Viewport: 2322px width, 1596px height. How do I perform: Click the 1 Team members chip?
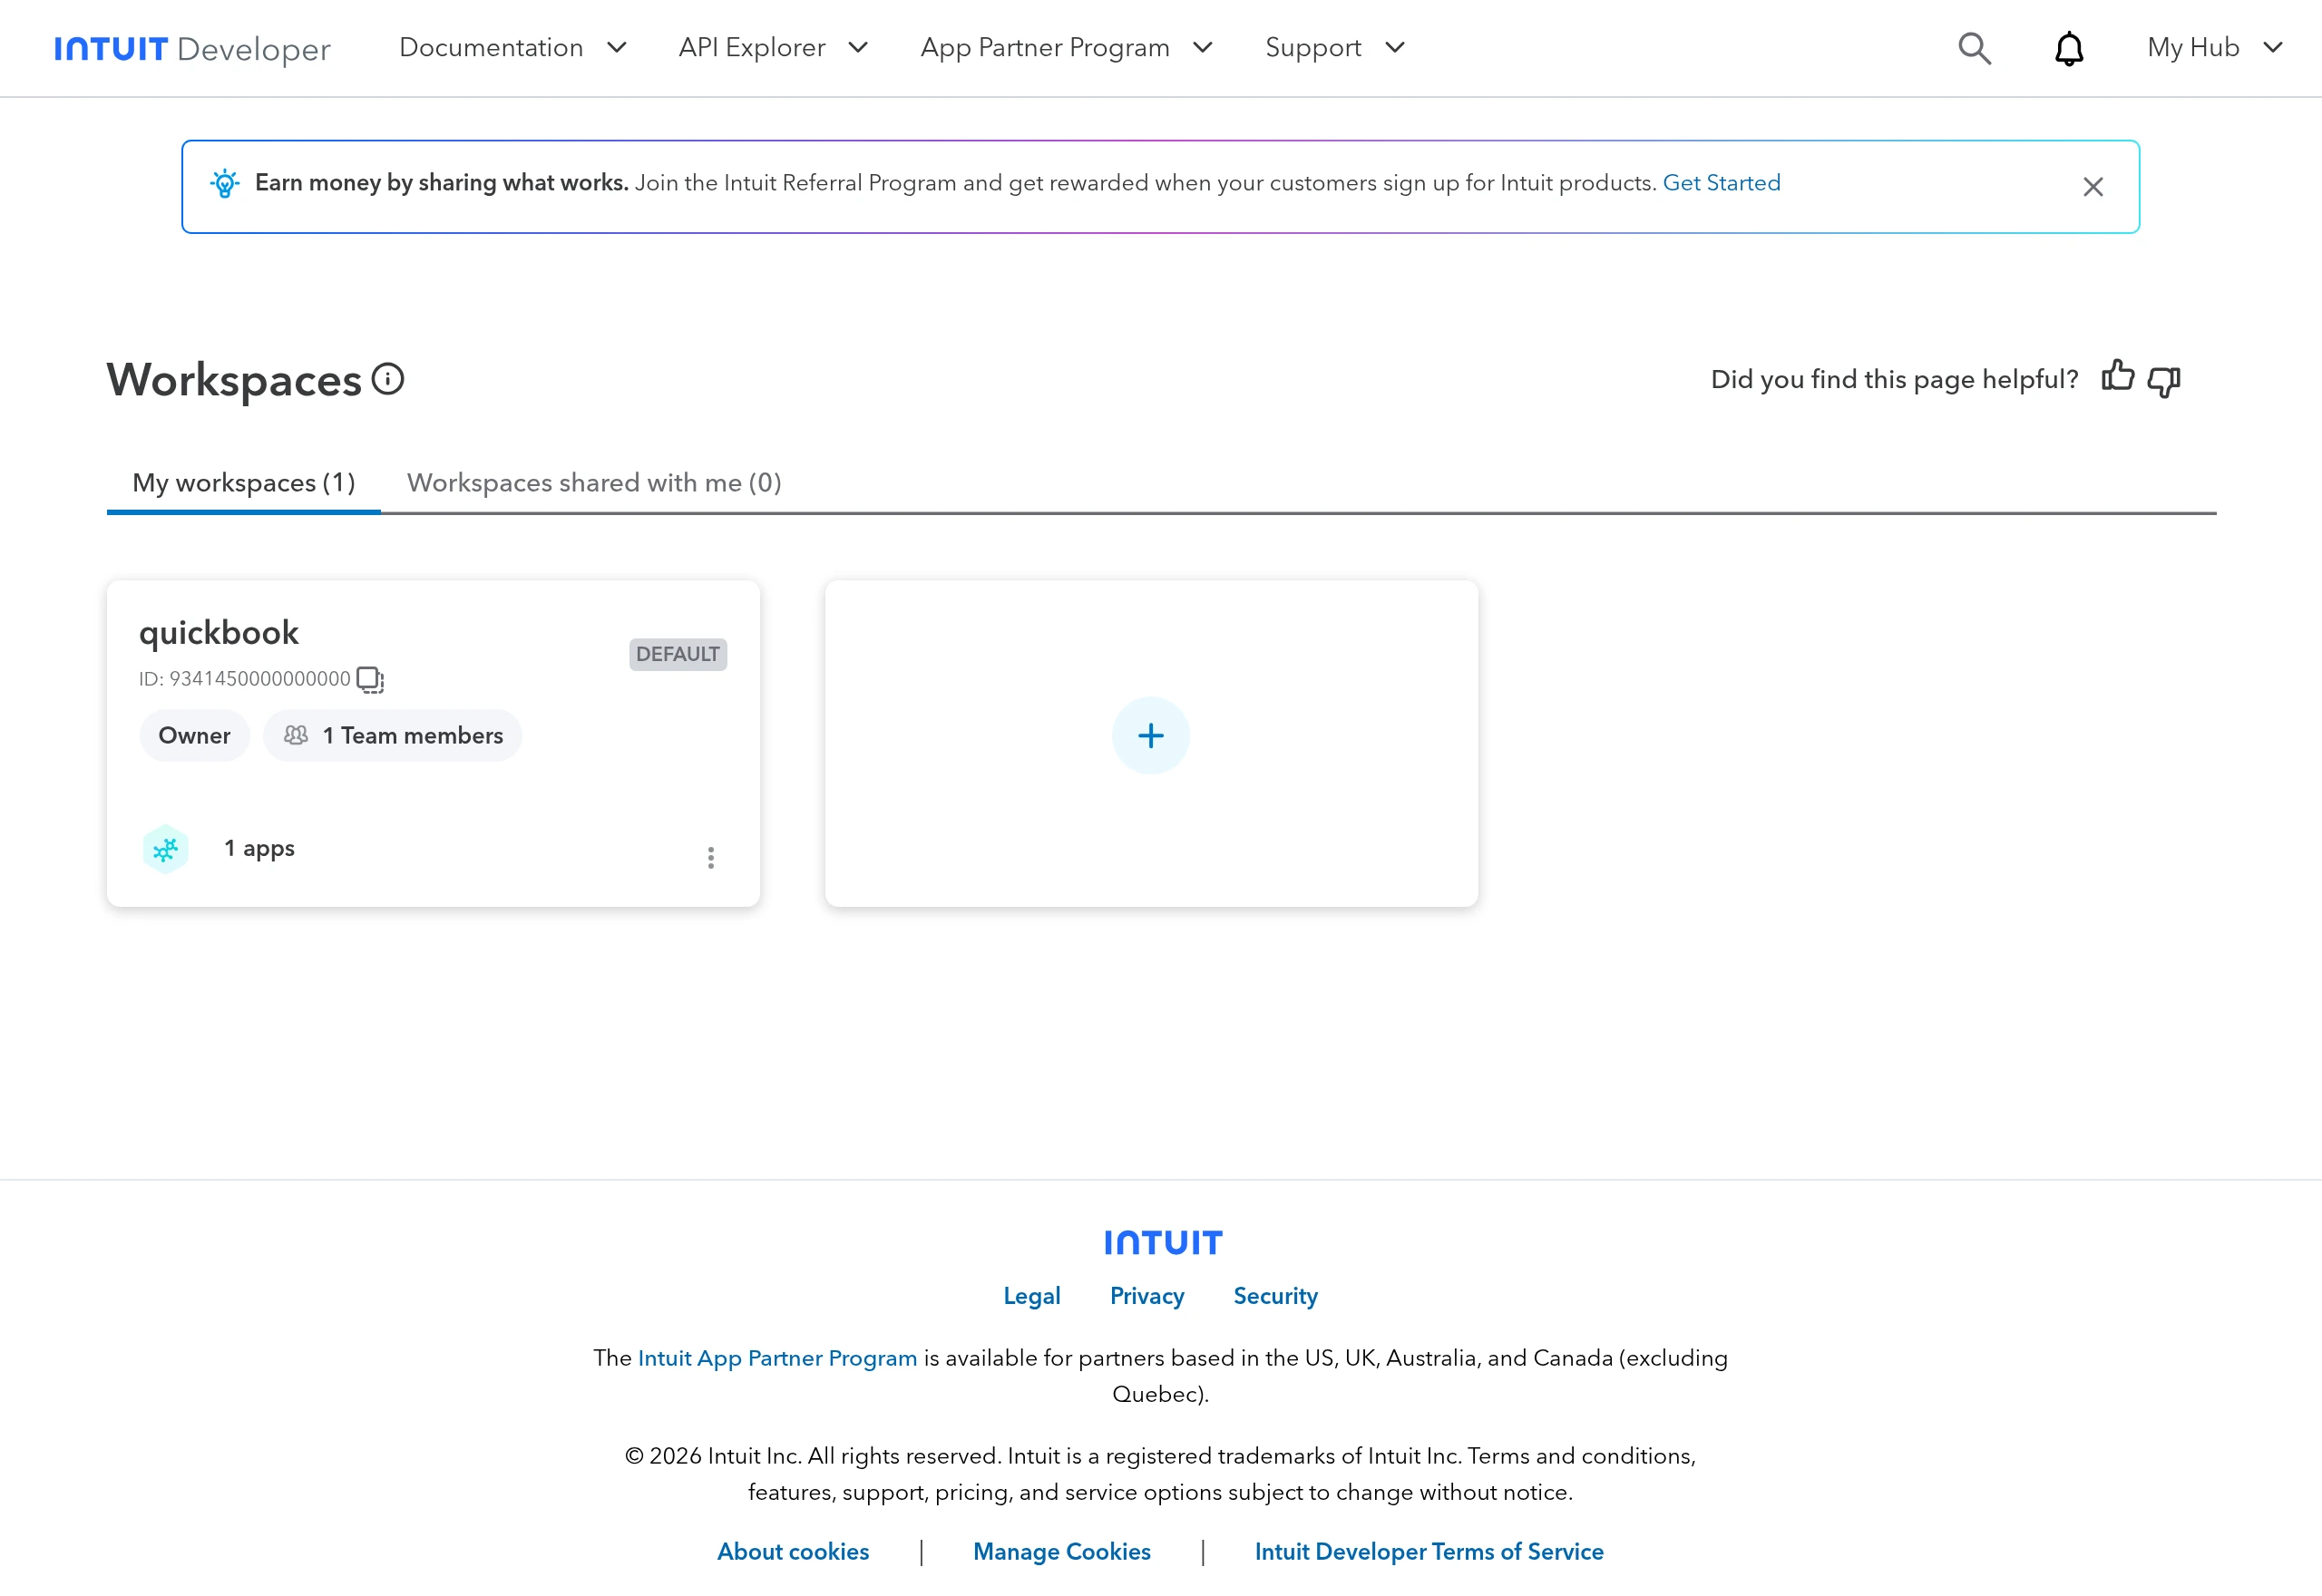[392, 736]
